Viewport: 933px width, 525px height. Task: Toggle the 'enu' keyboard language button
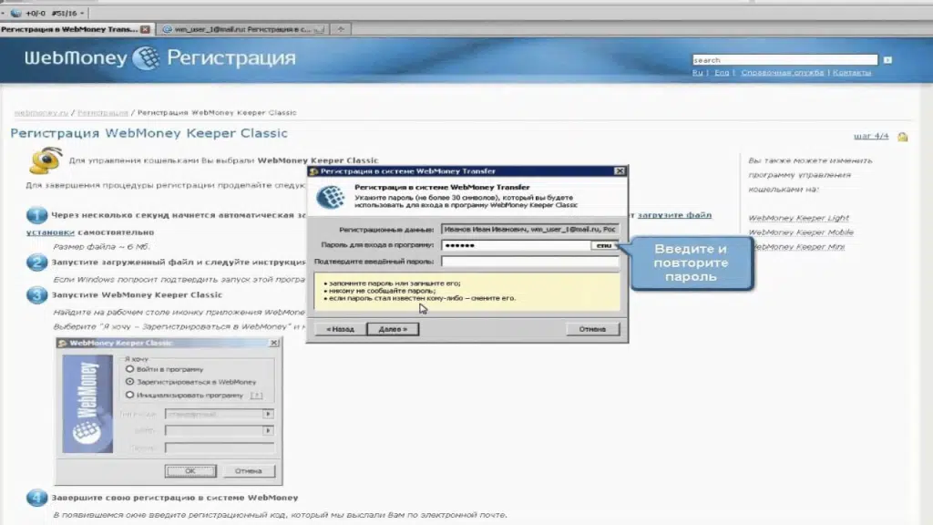coord(604,245)
